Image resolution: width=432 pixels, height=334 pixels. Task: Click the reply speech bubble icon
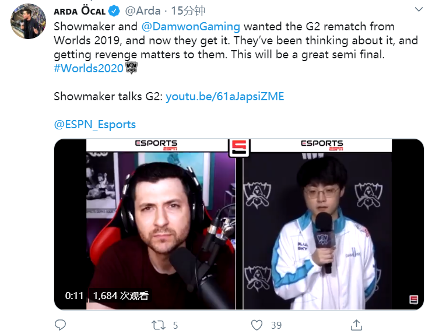click(60, 325)
